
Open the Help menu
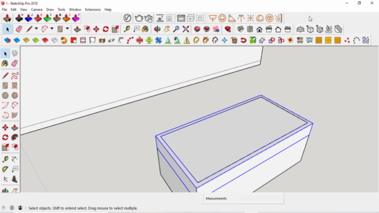click(108, 9)
